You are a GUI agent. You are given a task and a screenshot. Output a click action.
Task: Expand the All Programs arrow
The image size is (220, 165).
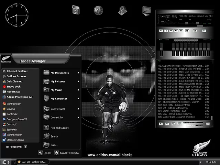coord(25,147)
